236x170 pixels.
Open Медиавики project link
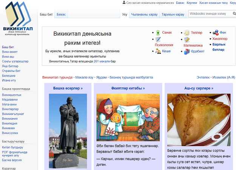pos(10,100)
